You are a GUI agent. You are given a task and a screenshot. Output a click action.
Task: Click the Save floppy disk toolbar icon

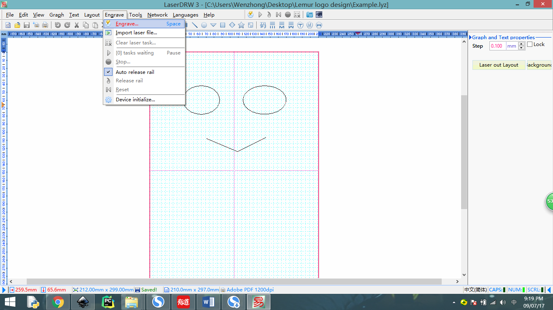click(26, 25)
